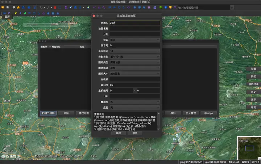Image resolution: width=261 pixels, height=164 pixels.
Task: Open the 底图 dropdown
Action: click(x=134, y=108)
